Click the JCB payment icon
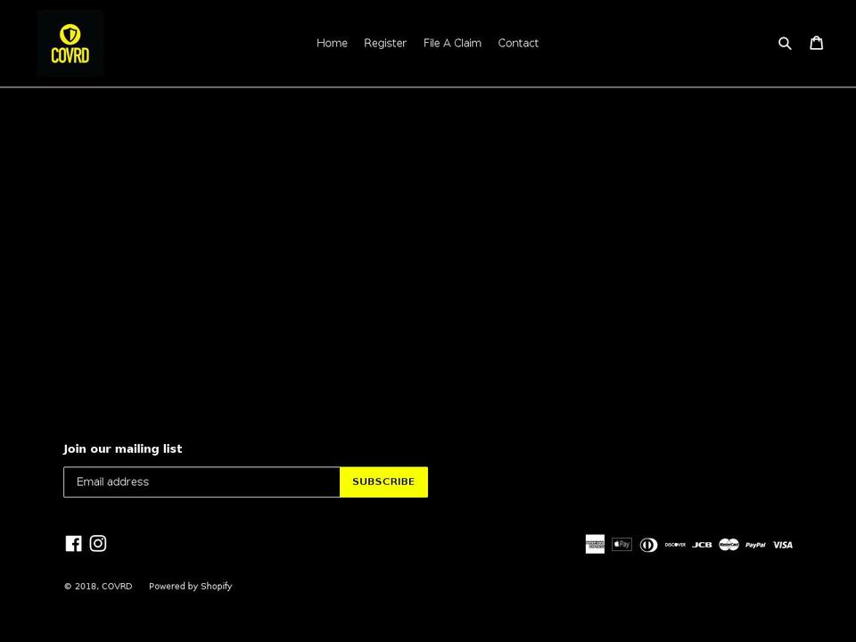Screen dimensions: 856x642 702,545
